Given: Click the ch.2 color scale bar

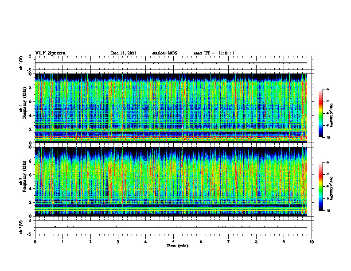Looking at the screenshot, I should (x=320, y=186).
